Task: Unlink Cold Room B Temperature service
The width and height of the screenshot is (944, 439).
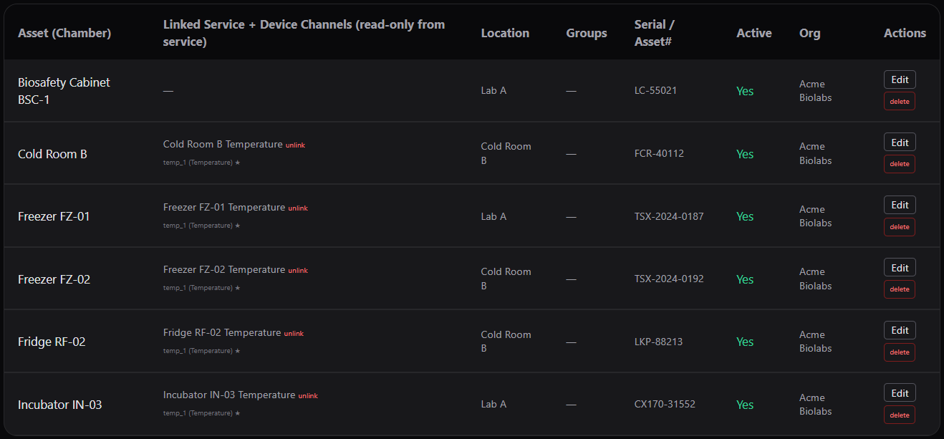Action: [295, 145]
